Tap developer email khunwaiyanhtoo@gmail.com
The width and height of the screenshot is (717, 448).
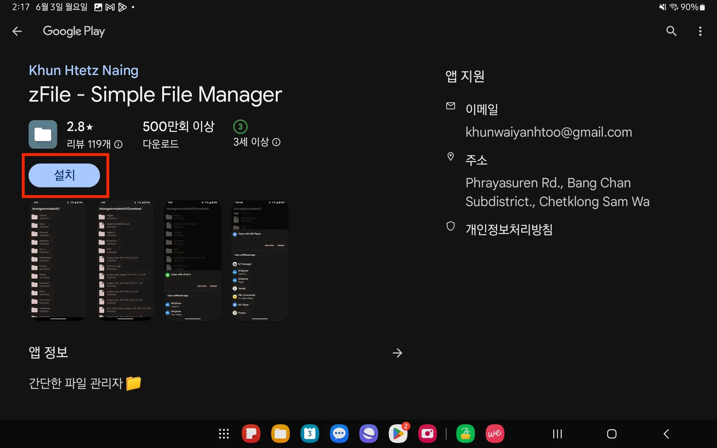(x=549, y=132)
